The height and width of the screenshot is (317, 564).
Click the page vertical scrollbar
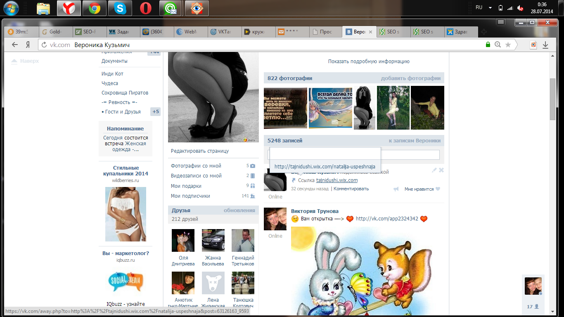click(552, 100)
